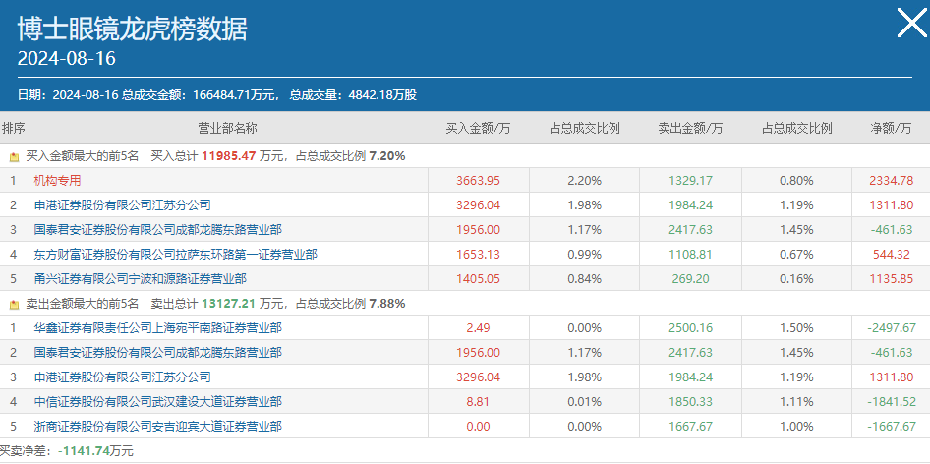930x464 pixels.
Task: Select the net amount -2497.67
Action: click(891, 328)
